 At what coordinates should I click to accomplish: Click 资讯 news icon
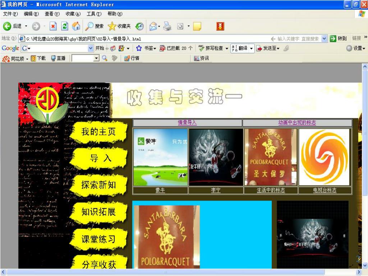click(x=197, y=58)
